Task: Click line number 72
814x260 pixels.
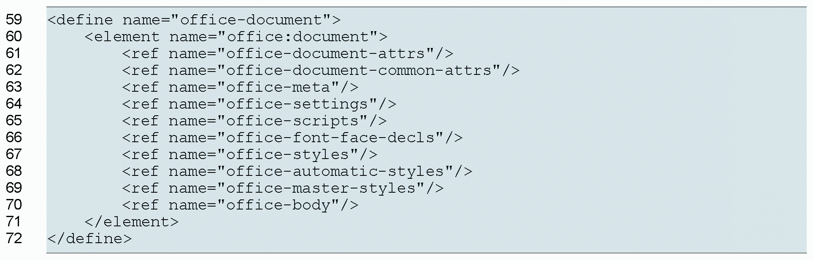Action: [14, 238]
